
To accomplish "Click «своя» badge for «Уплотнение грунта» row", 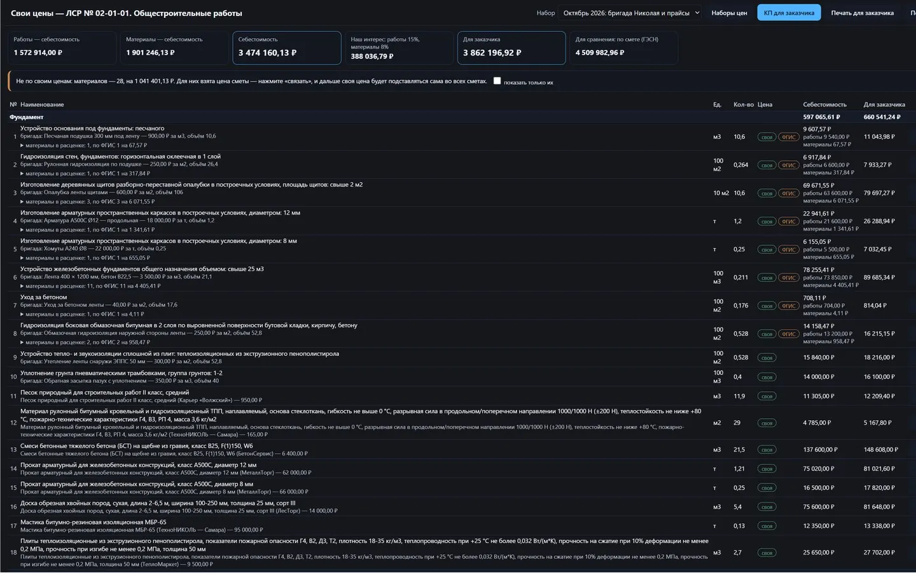I will [x=767, y=377].
